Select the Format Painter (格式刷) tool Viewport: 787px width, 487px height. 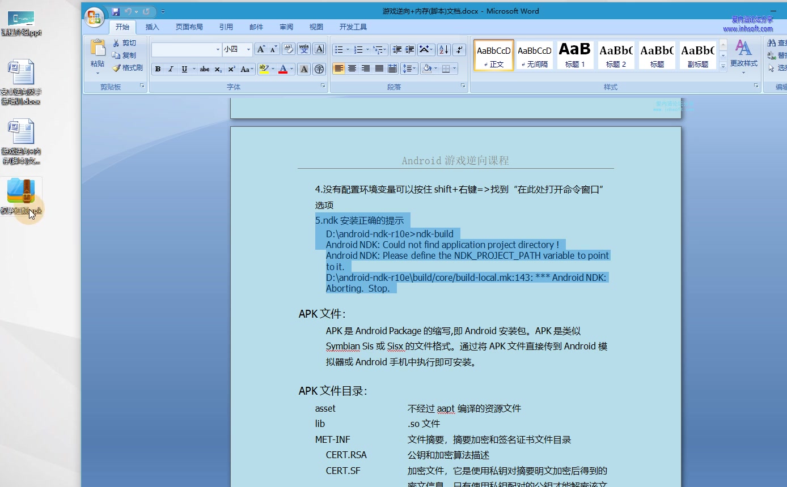128,68
